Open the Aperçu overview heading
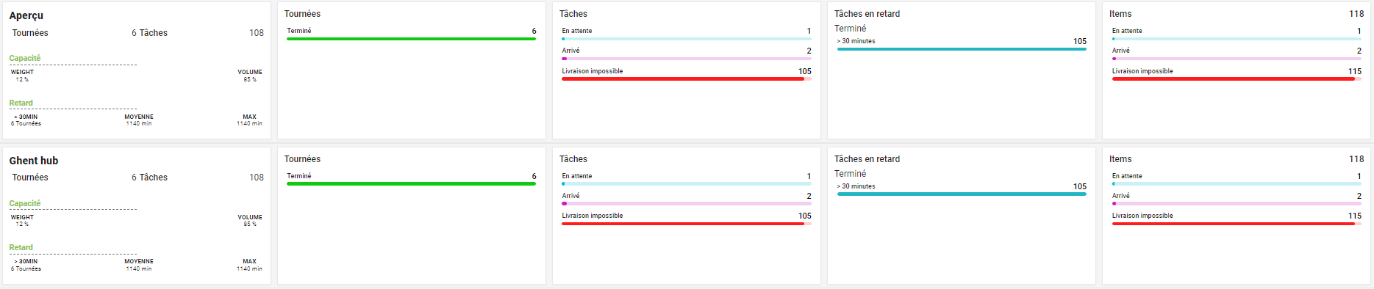 26,15
